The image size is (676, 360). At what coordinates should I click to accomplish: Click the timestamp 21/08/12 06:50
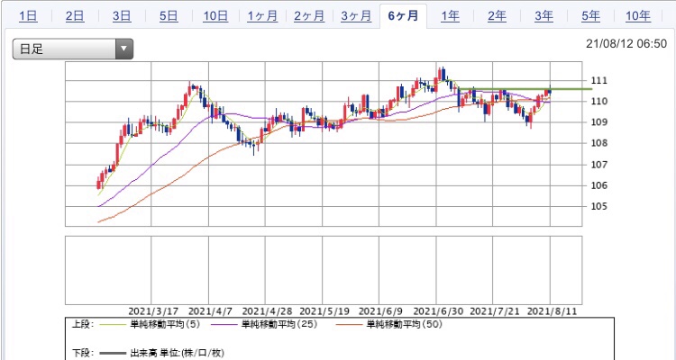click(x=626, y=44)
